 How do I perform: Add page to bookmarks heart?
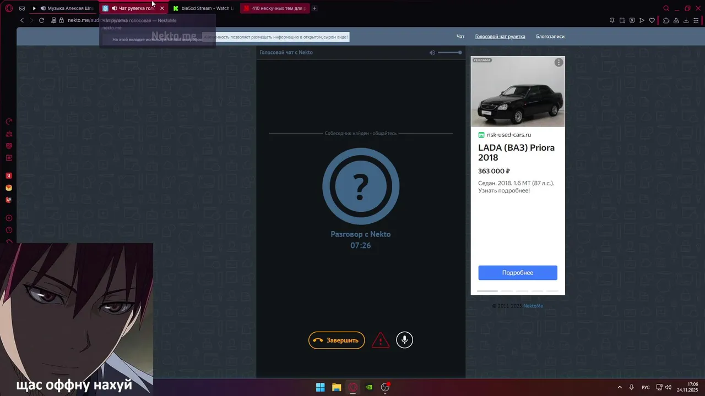[652, 20]
